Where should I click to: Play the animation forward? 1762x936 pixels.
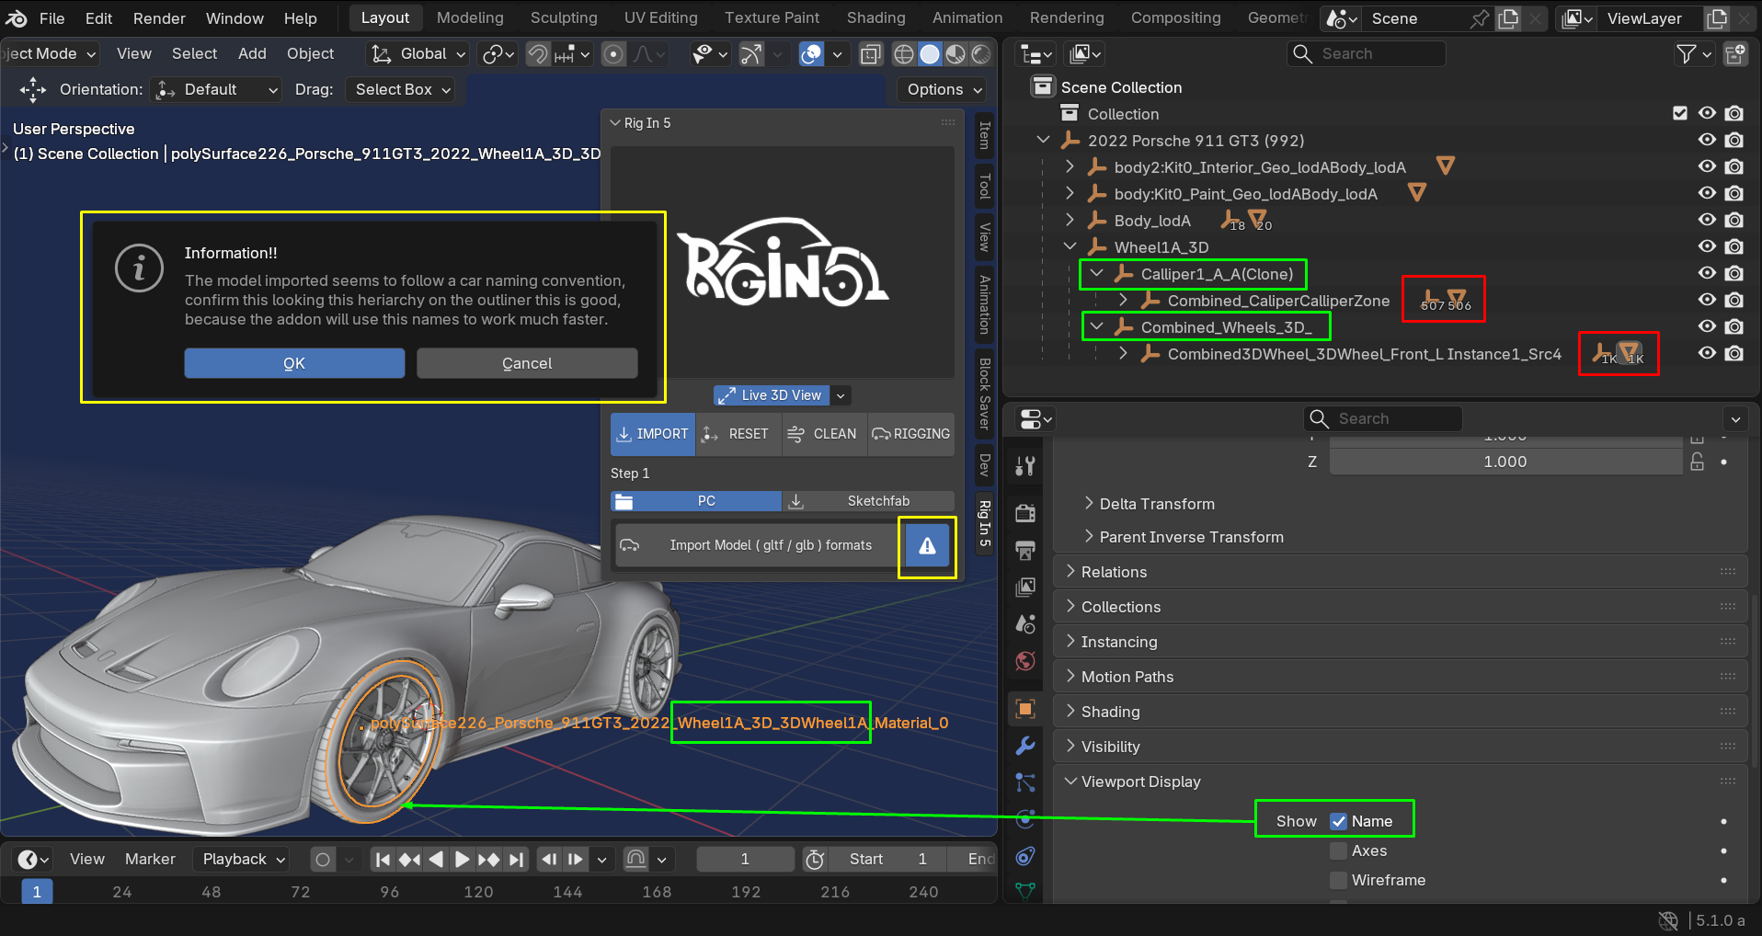tap(463, 859)
